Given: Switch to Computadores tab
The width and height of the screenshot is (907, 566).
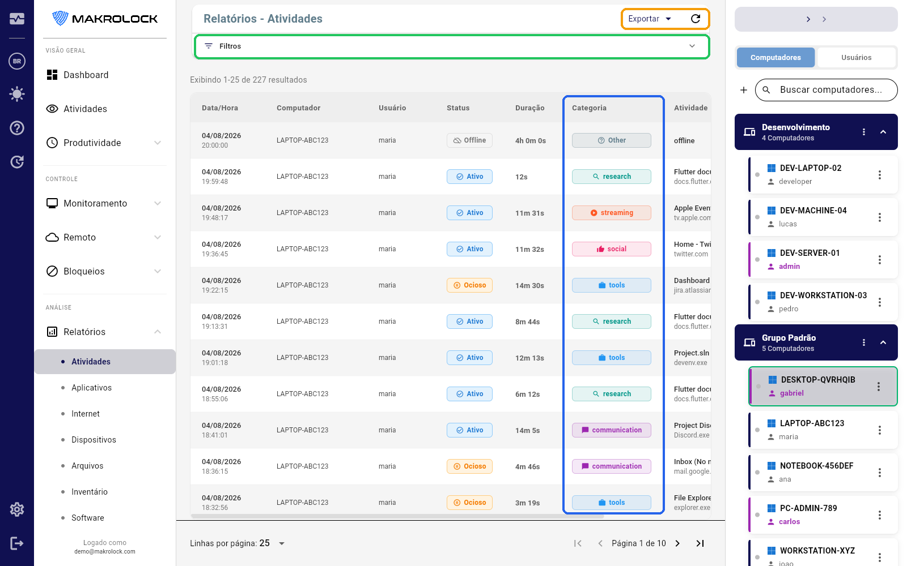Looking at the screenshot, I should pos(775,58).
